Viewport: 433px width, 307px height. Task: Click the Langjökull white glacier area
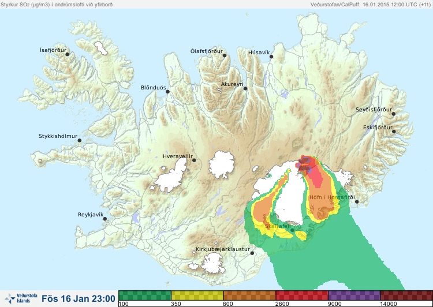point(172,177)
